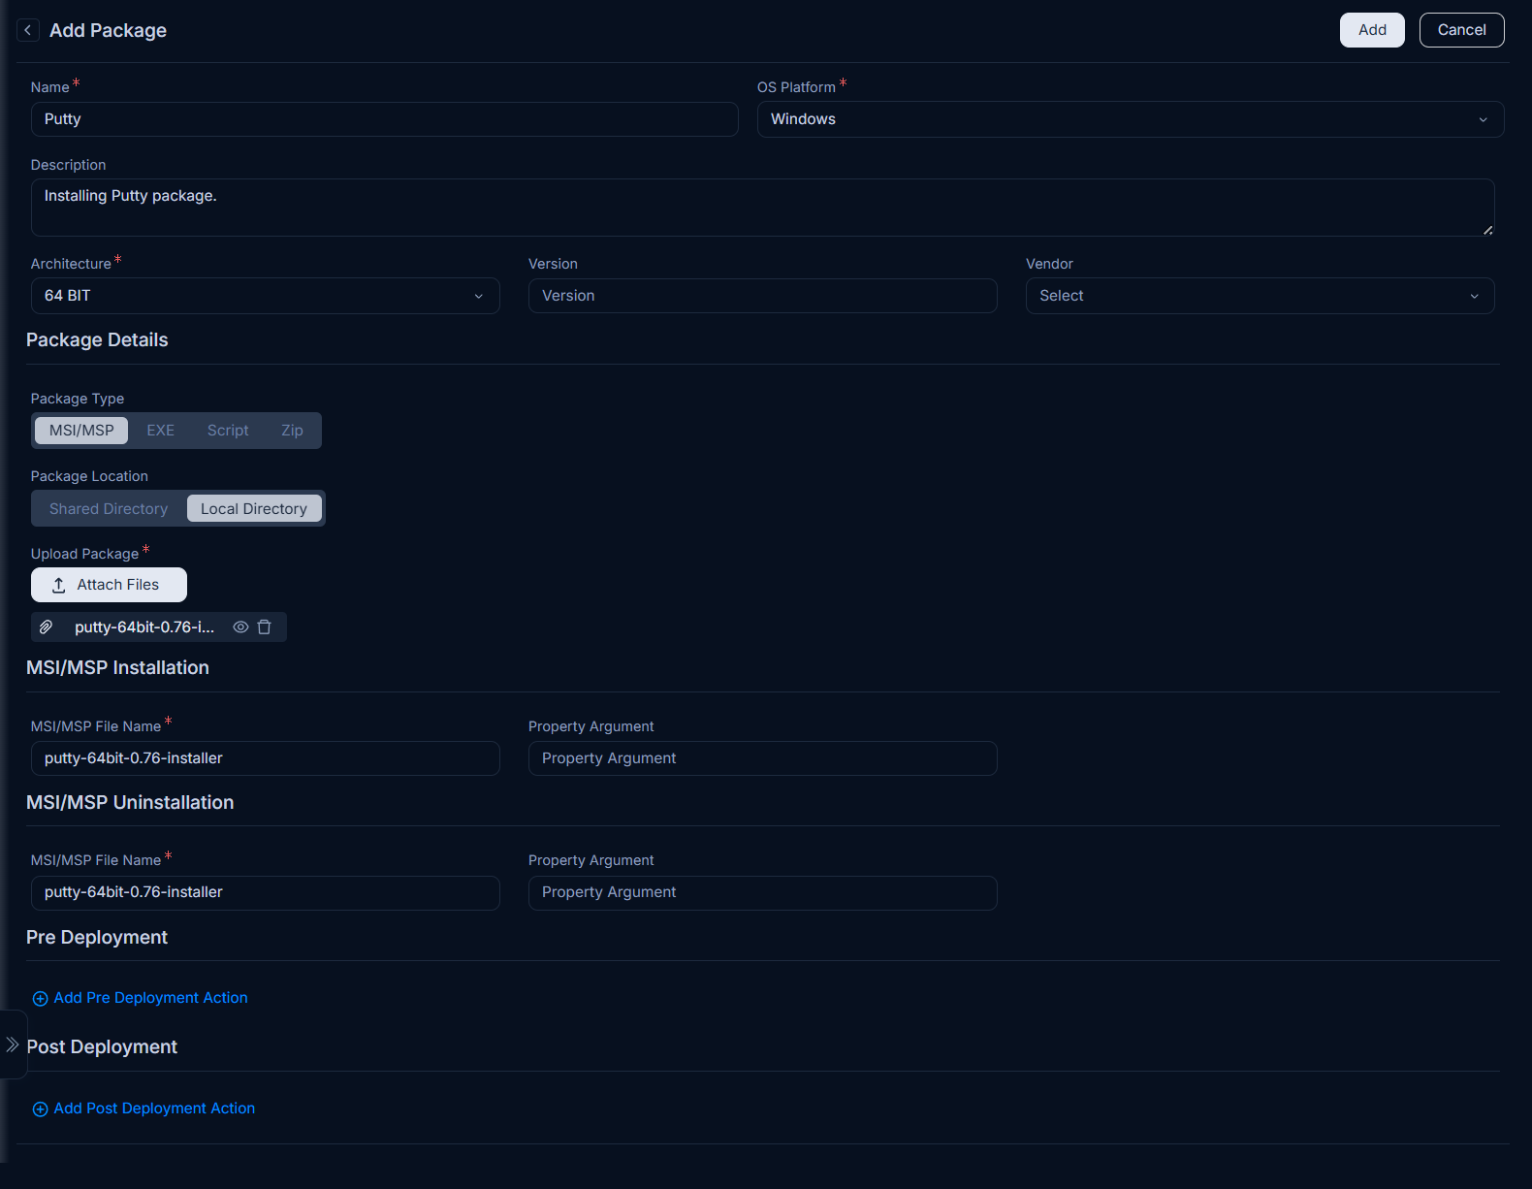Click the Version input field
Screen dimensions: 1532x1189
[763, 296]
